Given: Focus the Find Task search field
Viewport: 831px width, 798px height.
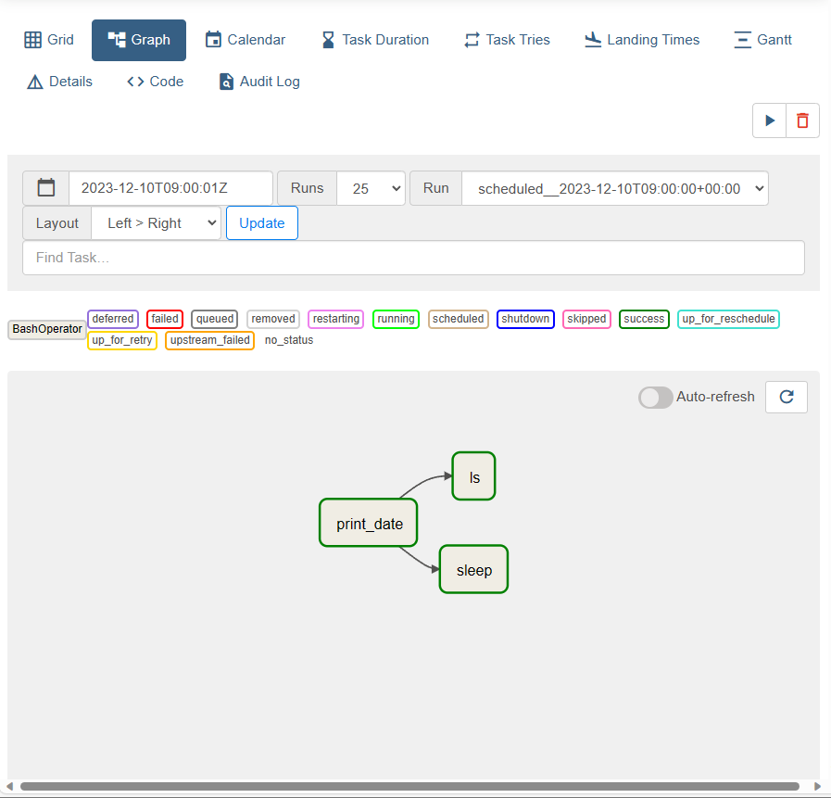Looking at the screenshot, I should 413,258.
